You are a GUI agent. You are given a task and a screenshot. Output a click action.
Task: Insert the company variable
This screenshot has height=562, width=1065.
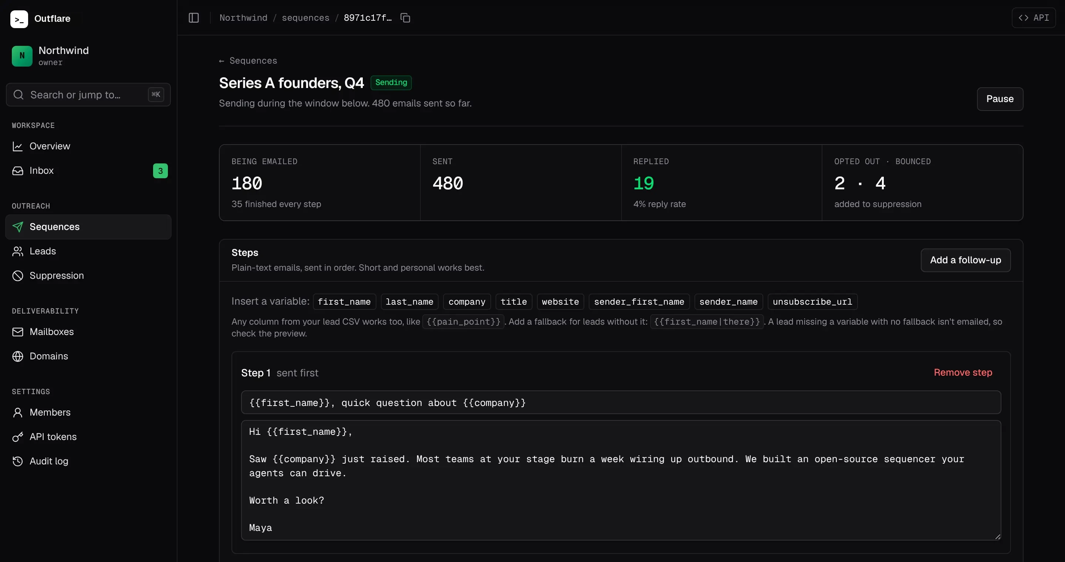point(467,302)
